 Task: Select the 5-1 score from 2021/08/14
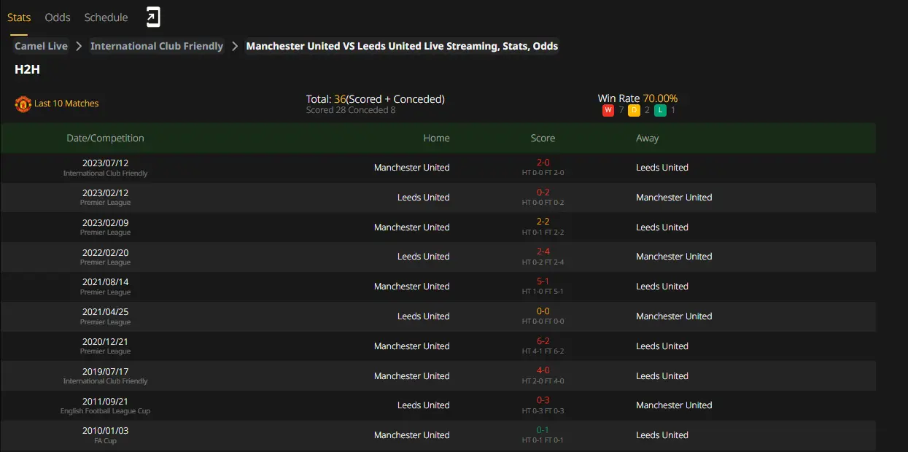(x=543, y=281)
